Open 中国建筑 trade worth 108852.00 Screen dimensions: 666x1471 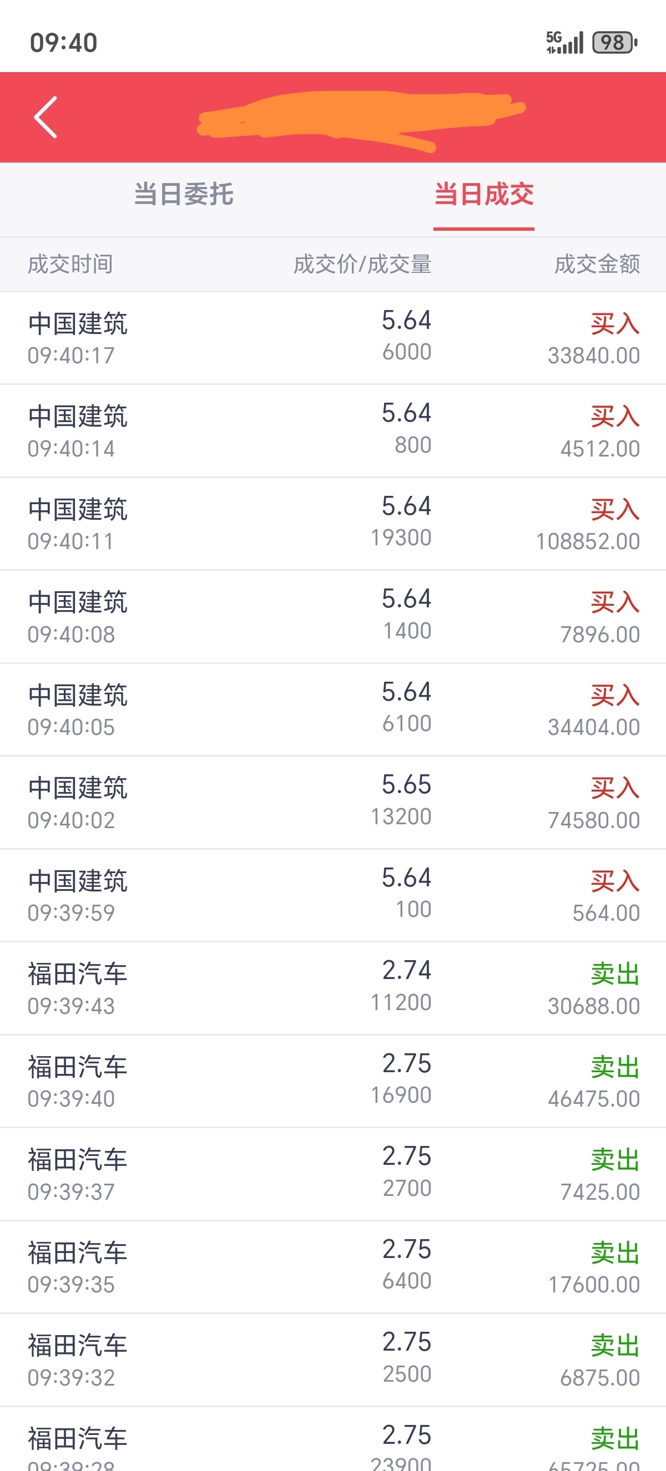(x=333, y=524)
